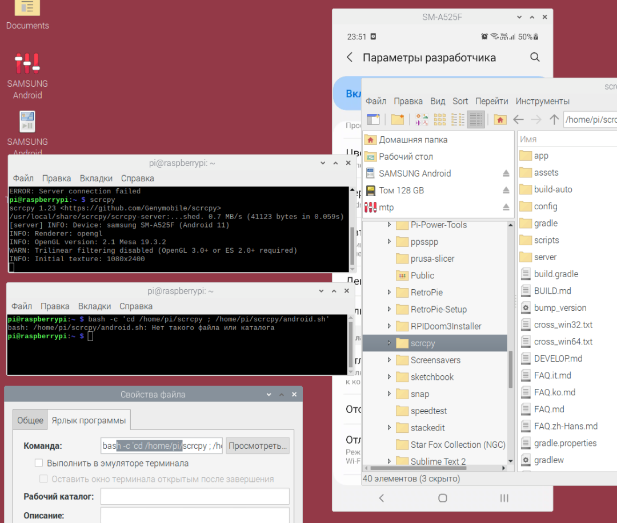
Task: Switch file manager to detailed list view
Action: [x=476, y=119]
